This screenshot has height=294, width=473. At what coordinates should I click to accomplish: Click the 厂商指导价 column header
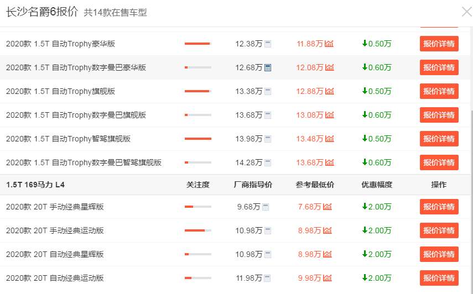pos(253,185)
